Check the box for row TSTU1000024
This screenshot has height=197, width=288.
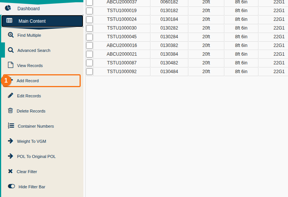point(89,20)
